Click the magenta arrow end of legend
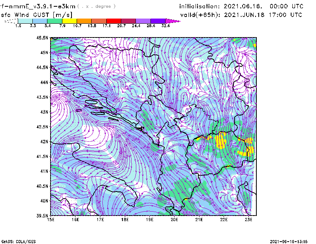This screenshot has height=244, width=316. pyautogui.click(x=173, y=21)
